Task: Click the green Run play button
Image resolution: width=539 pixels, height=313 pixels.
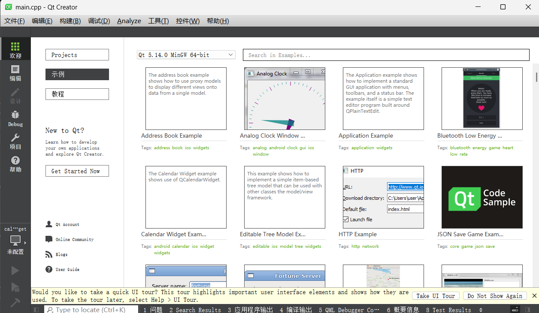Action: (15, 270)
